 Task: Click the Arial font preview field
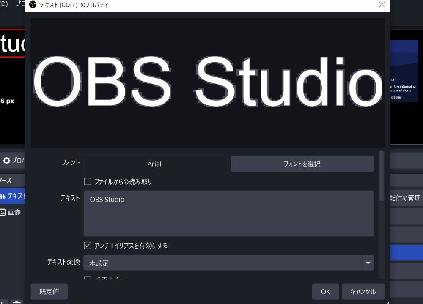tap(155, 164)
